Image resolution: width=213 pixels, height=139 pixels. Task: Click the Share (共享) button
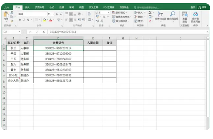click(202, 8)
